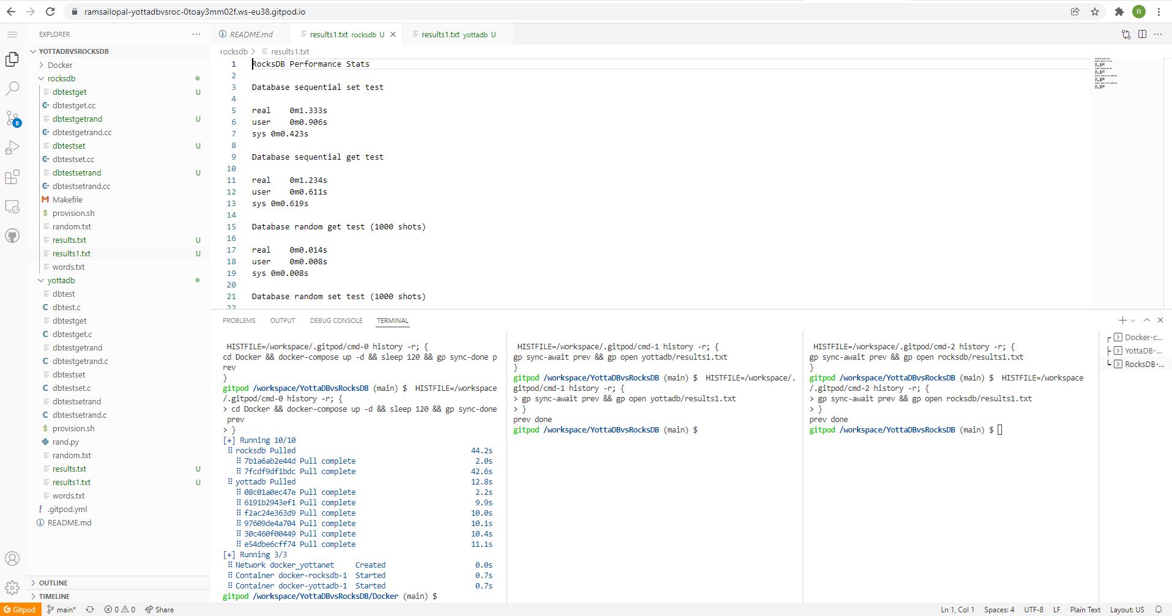
Task: Open the Remote Explorer view
Action: [x=12, y=206]
